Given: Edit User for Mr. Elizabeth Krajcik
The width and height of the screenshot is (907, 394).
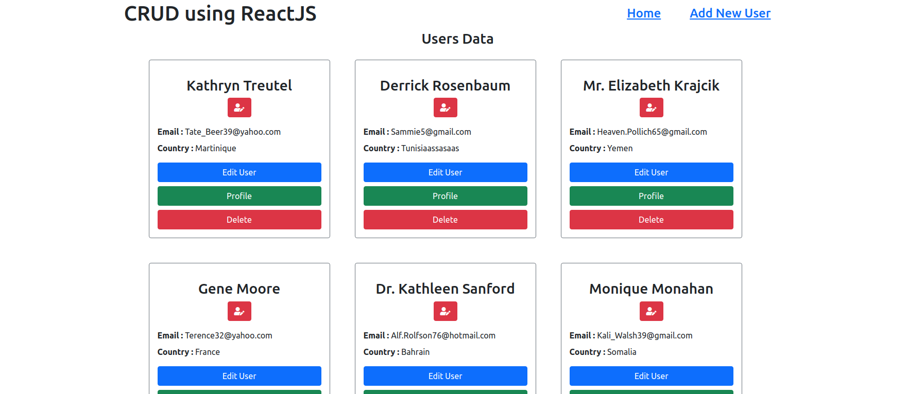Looking at the screenshot, I should (652, 172).
